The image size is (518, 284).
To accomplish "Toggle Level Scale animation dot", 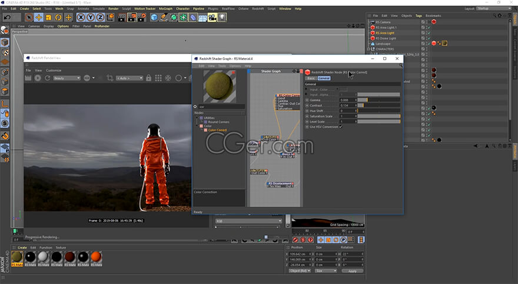I will (307, 121).
